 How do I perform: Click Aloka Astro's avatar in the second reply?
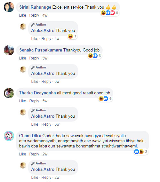click(x=23, y=69)
